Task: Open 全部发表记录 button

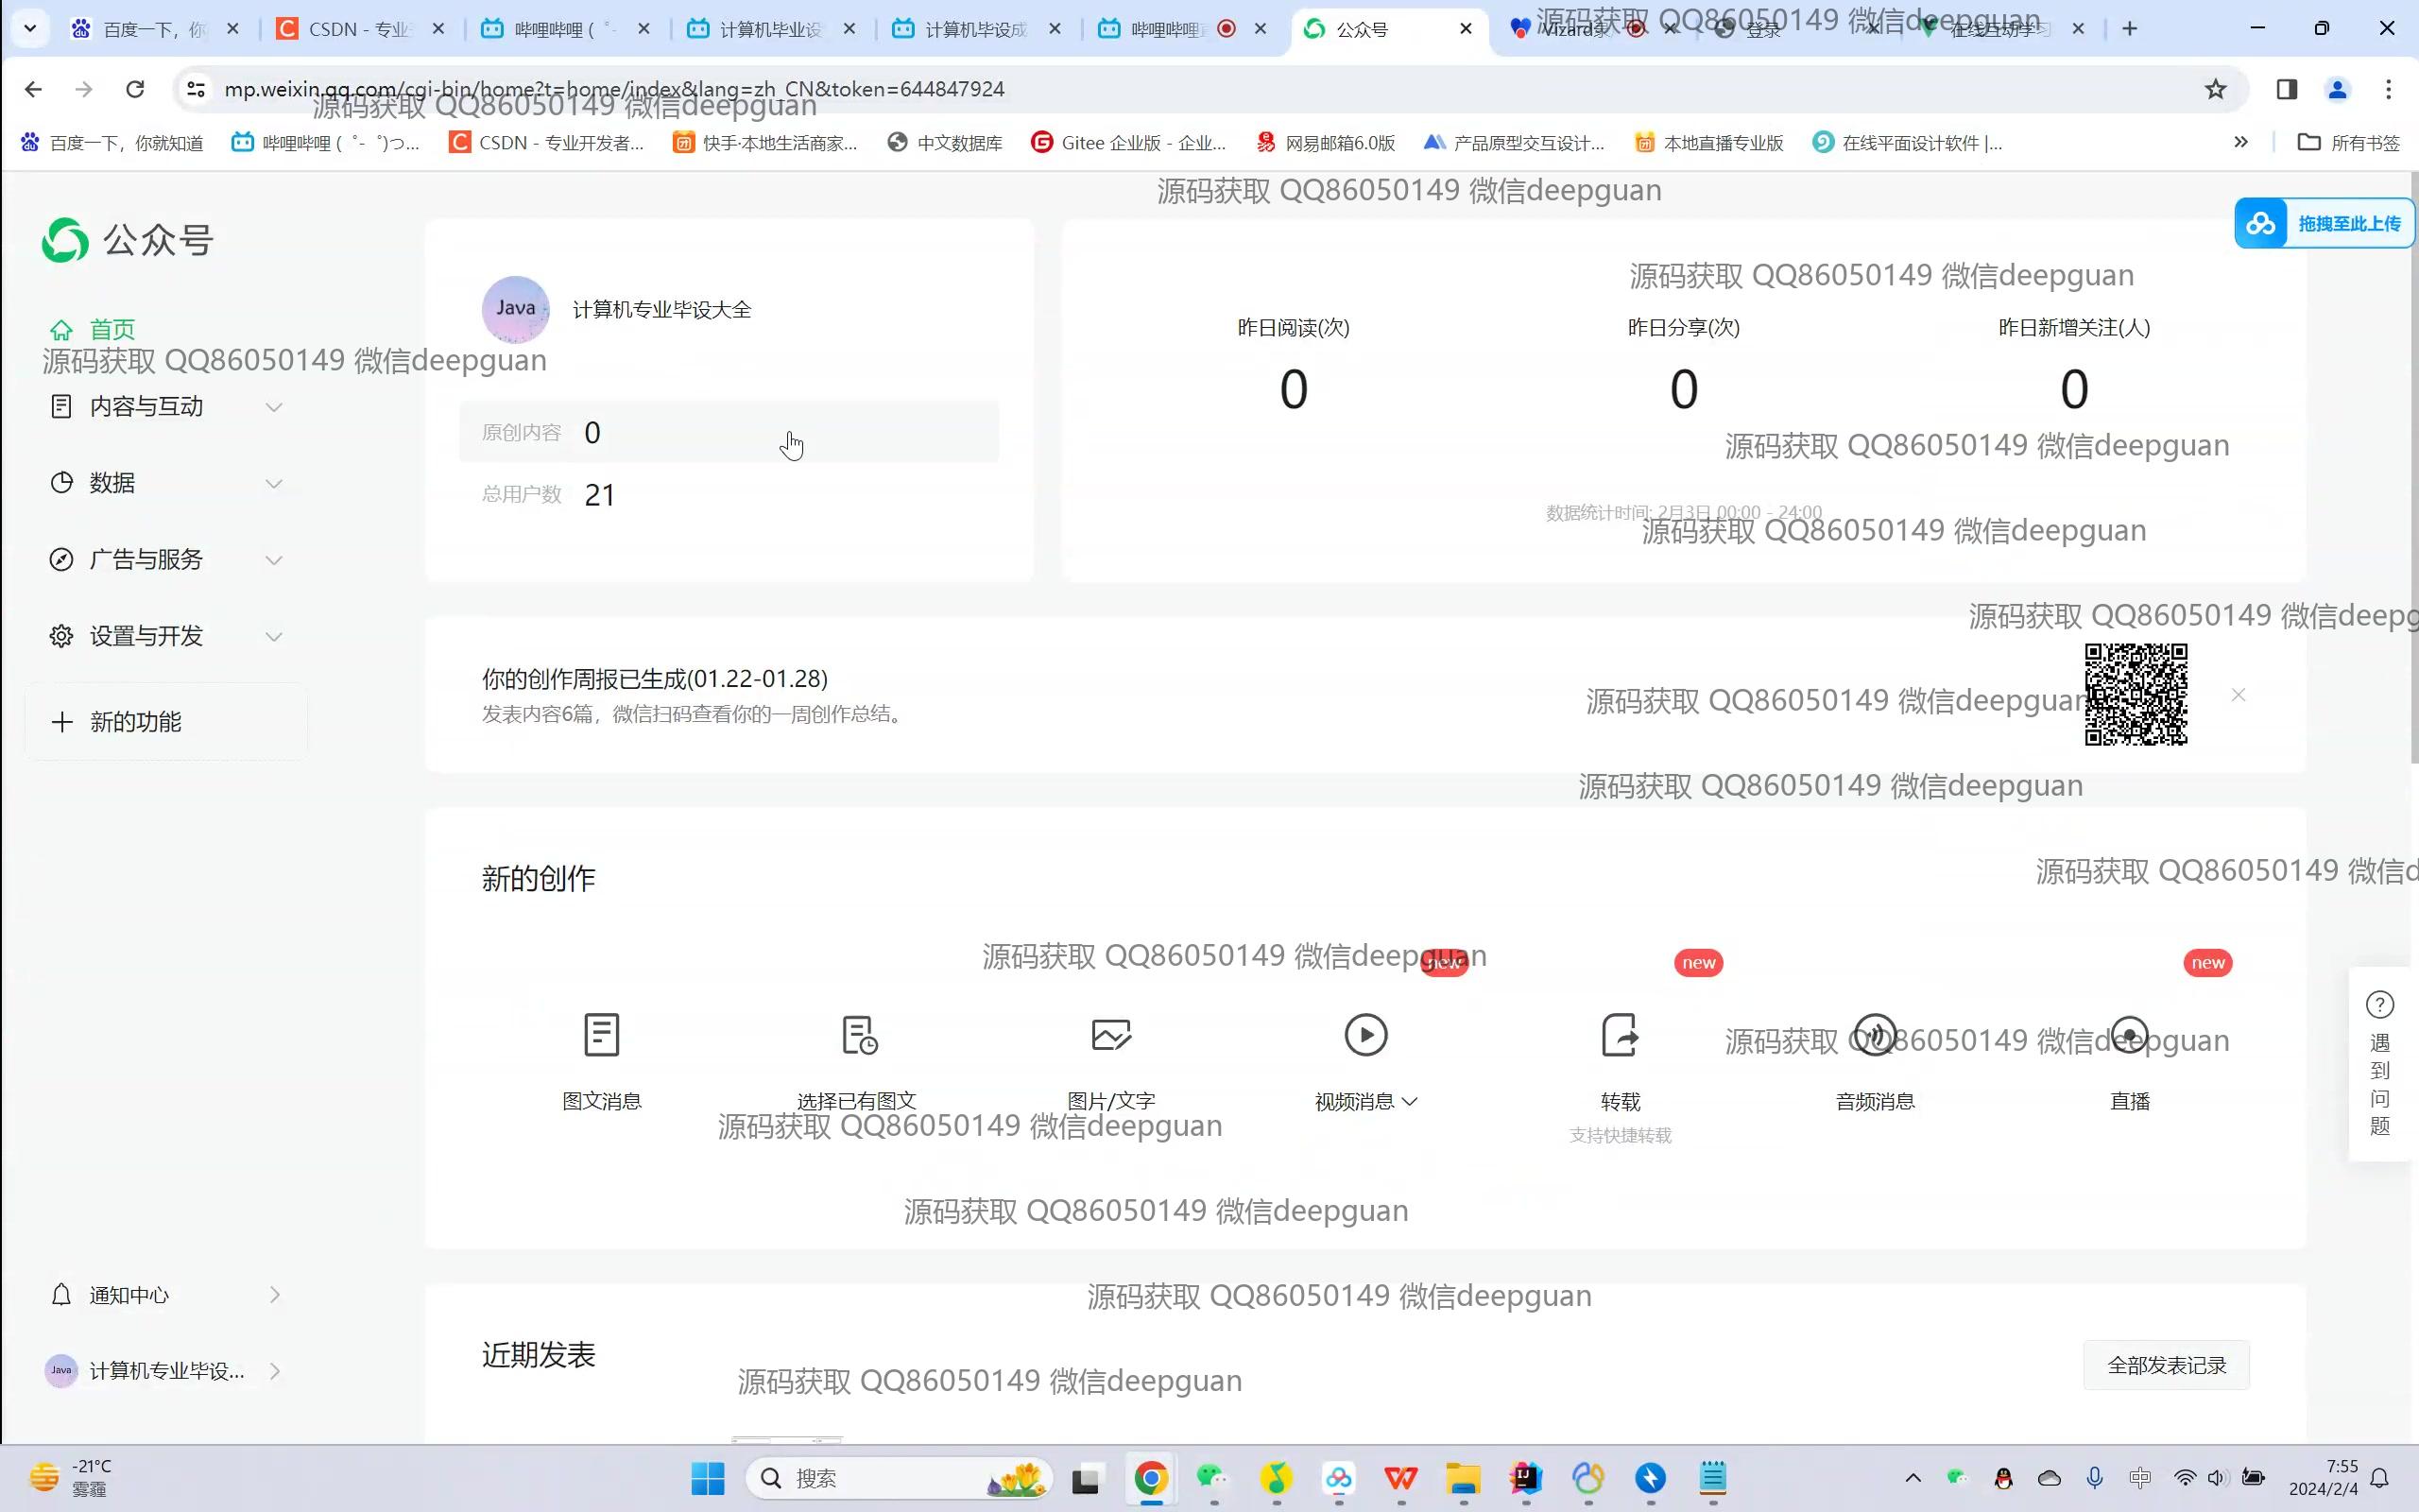Action: click(x=2166, y=1366)
